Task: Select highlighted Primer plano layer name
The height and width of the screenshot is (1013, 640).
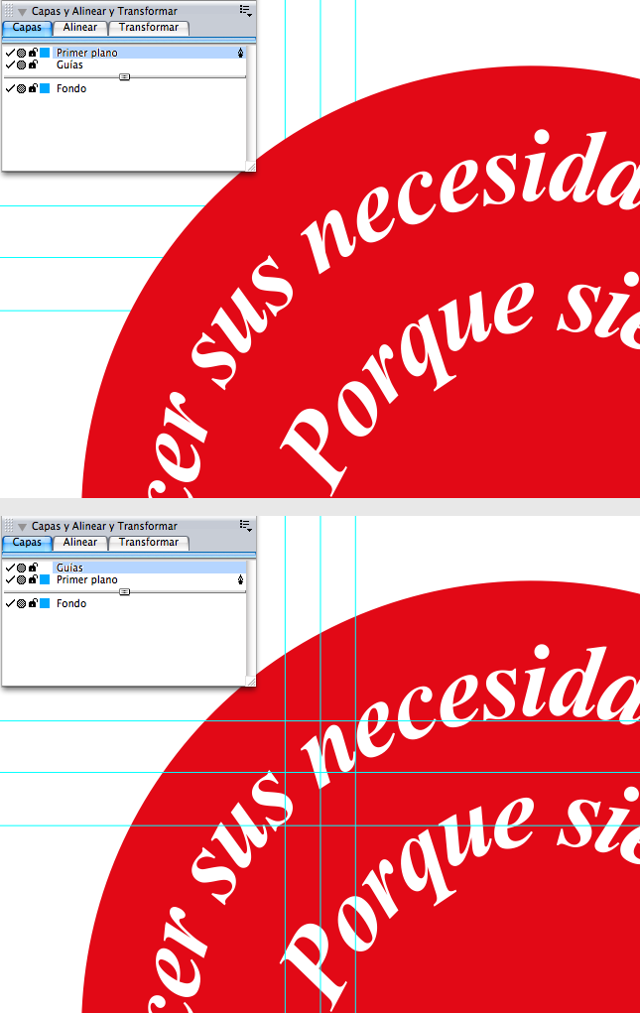Action: point(87,53)
